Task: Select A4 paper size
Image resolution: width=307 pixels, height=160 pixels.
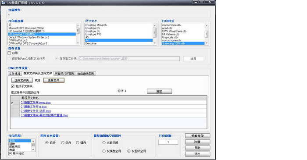Action: (119, 40)
